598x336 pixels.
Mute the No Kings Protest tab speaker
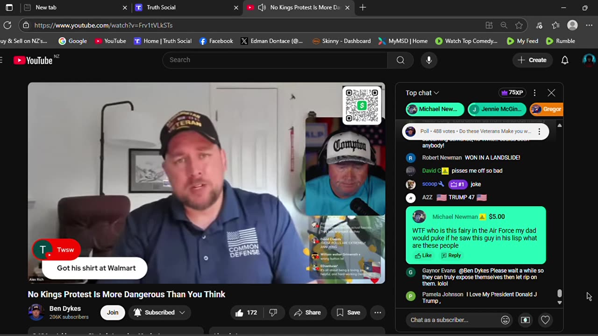coord(262,7)
